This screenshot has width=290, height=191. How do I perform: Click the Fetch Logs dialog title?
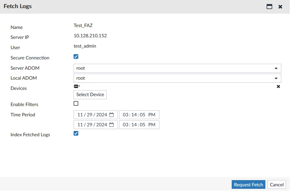tap(17, 6)
